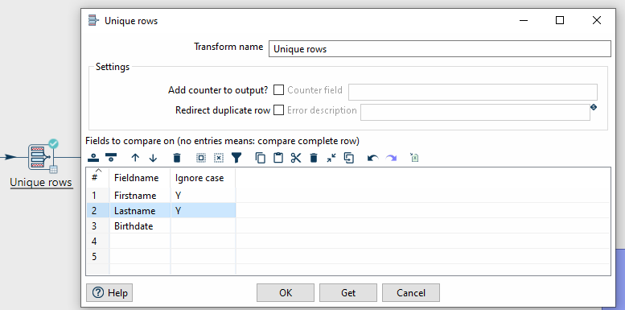Click the trash icon beside the scissors
Viewport: 625px width, 310px height.
(314, 158)
